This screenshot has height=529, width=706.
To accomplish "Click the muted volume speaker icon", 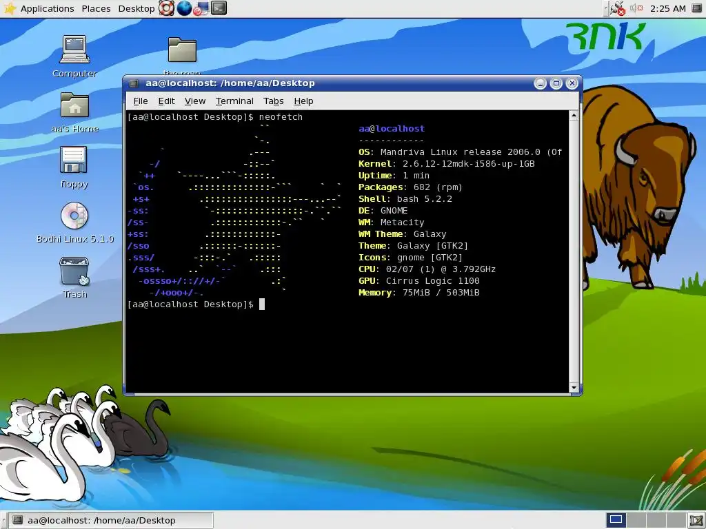I will click(636, 8).
